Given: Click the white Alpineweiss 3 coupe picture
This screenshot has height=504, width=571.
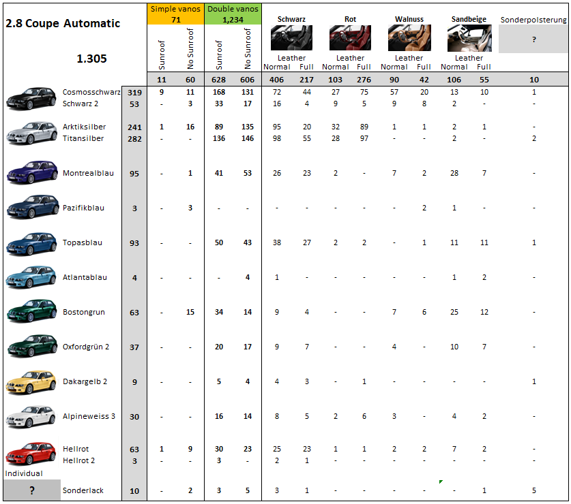Looking at the screenshot, I should (31, 417).
